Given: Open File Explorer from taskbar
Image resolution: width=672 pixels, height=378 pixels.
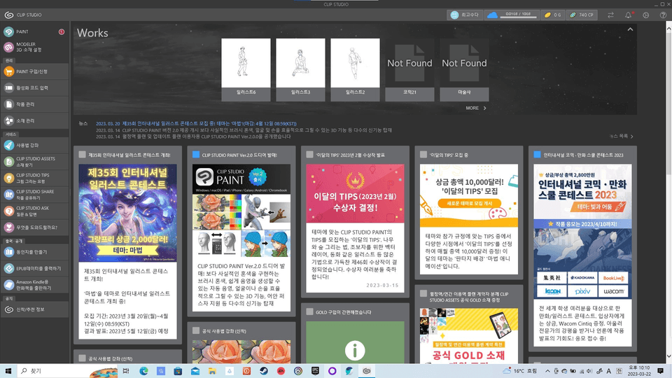Looking at the screenshot, I should [x=212, y=371].
